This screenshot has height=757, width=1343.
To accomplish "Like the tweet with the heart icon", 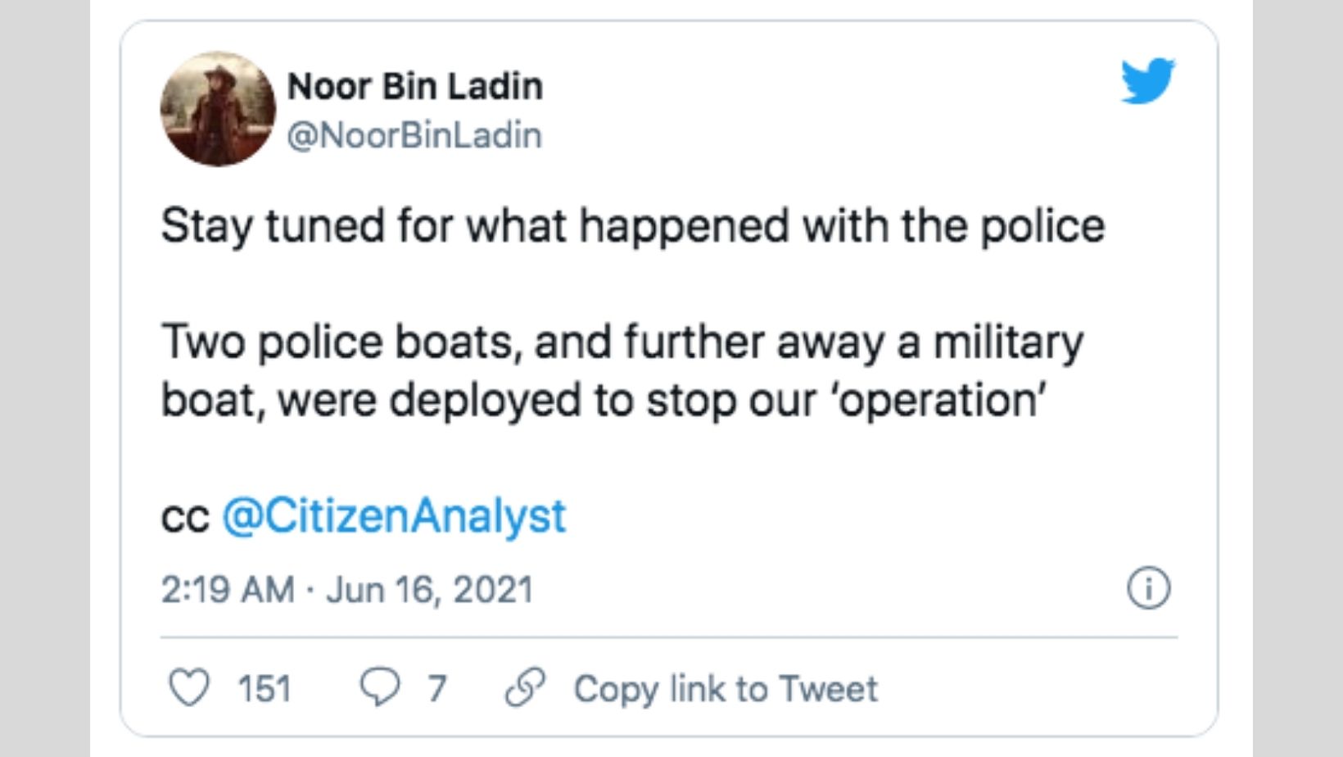I will (189, 687).
